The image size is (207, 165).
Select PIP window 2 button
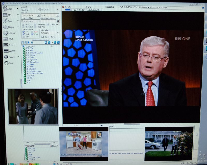tap(31, 146)
